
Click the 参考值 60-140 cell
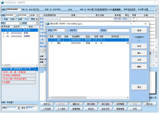pos(117,19)
